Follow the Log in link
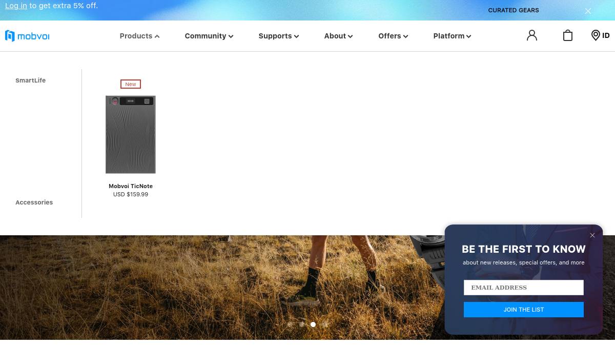This screenshot has height=346, width=615. [x=16, y=6]
